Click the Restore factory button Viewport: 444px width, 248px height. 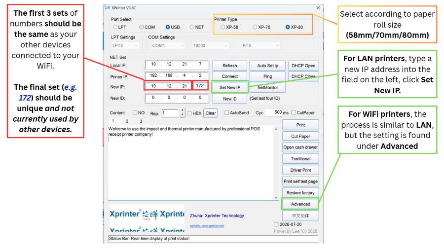[300, 193]
